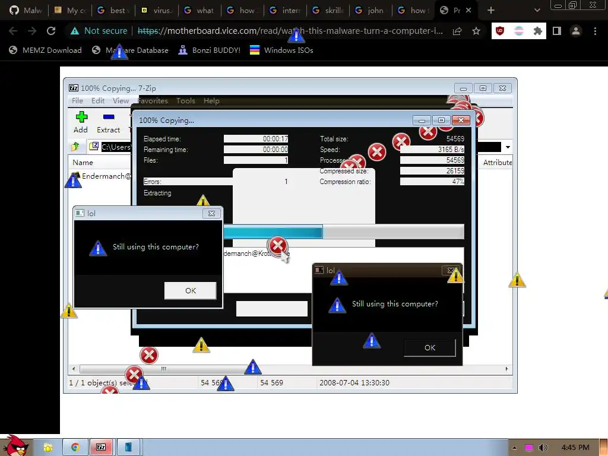Image resolution: width=608 pixels, height=456 pixels.
Task: Expand the tab search chevron
Action: click(537, 10)
